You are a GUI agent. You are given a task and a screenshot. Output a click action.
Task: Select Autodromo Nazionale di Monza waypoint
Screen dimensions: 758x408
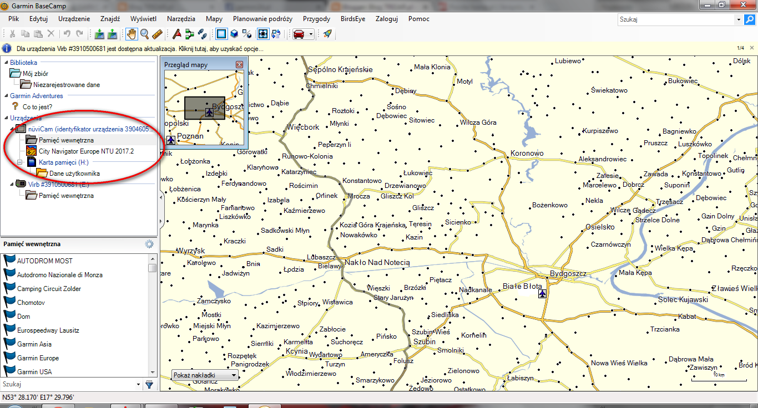click(60, 275)
